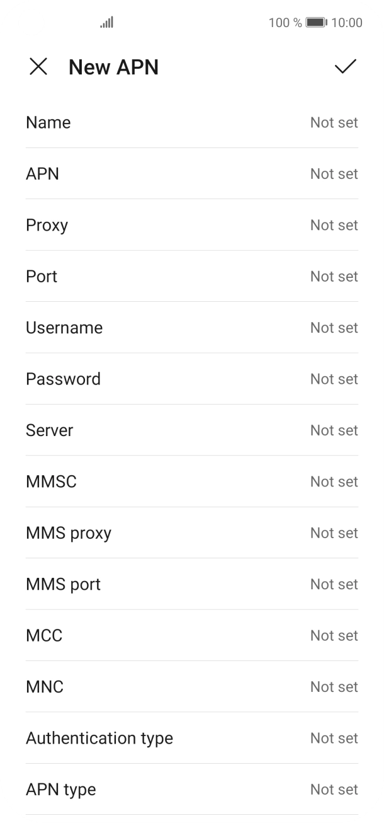This screenshot has height=823, width=384.
Task: Open the Port setting
Action: coord(192,277)
